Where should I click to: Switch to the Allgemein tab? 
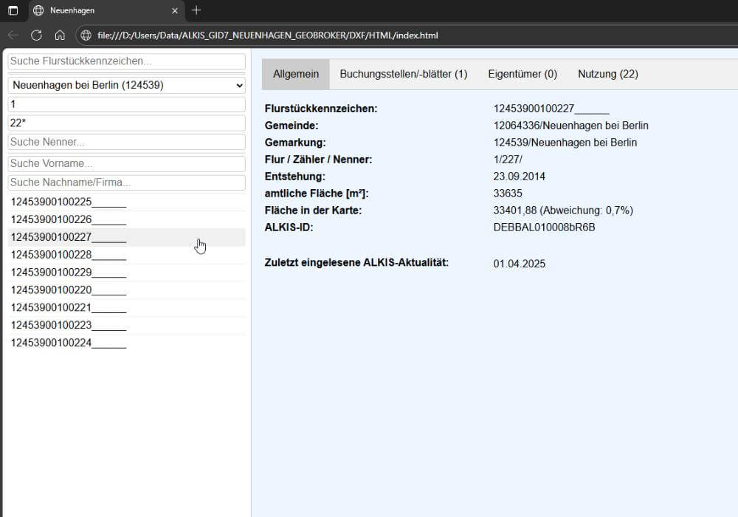pos(296,74)
